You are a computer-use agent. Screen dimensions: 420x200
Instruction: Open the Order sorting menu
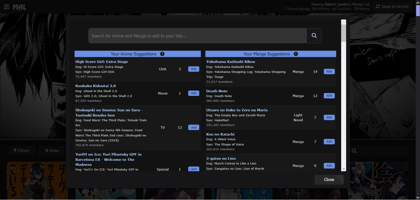pos(52,151)
